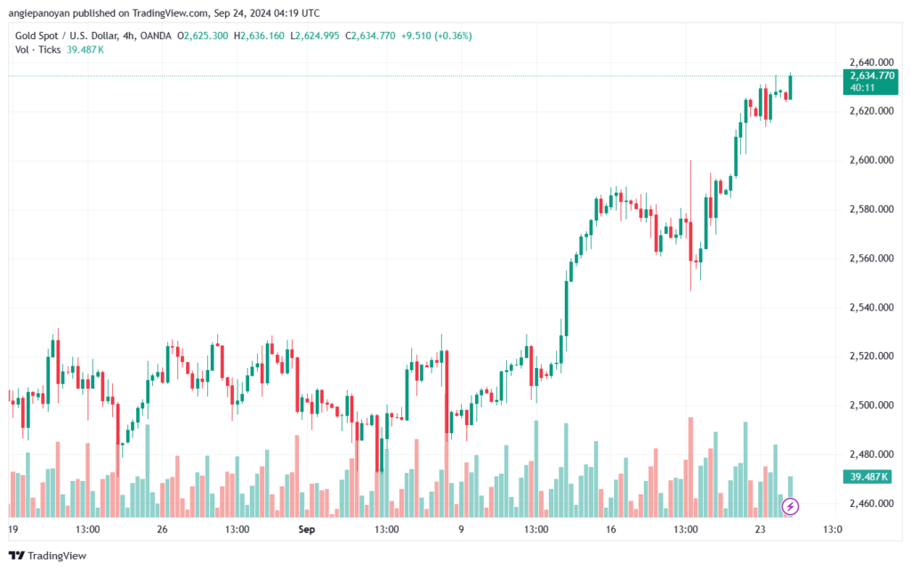This screenshot has height=570, width=911.
Task: Click the Vol · Ticks indicator label
Action: tap(37, 49)
